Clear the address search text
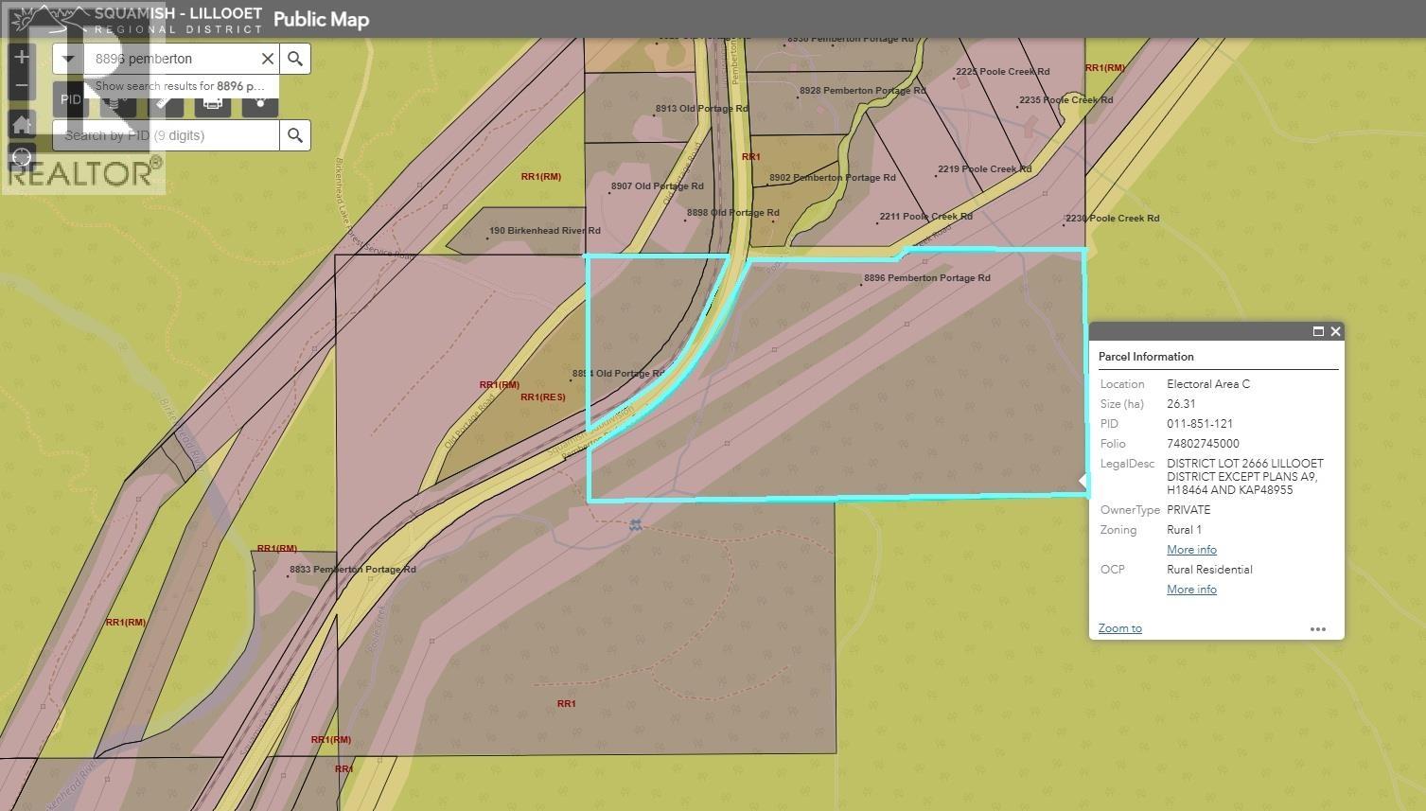Screen dimensions: 1426x811 coord(268,59)
